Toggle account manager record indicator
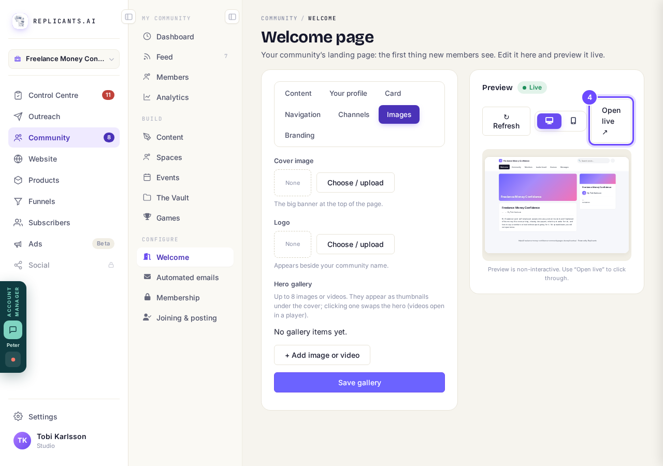 tap(13, 359)
